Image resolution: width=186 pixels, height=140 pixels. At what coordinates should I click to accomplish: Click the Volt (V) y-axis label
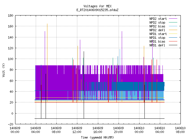(x=4, y=70)
